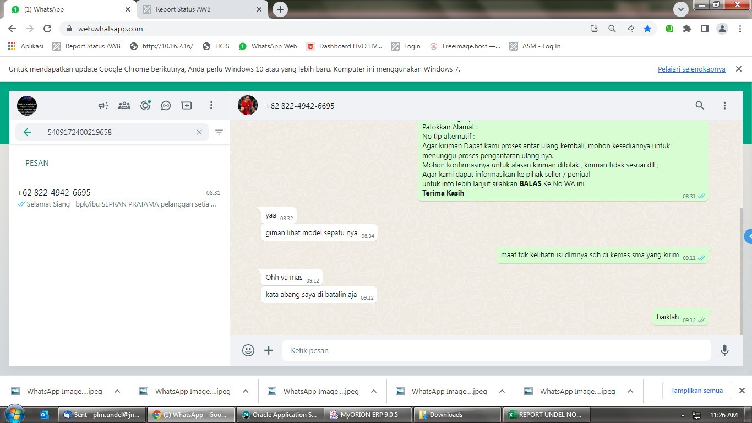
Task: Click the Ketik pesan message box
Action: tap(496, 350)
